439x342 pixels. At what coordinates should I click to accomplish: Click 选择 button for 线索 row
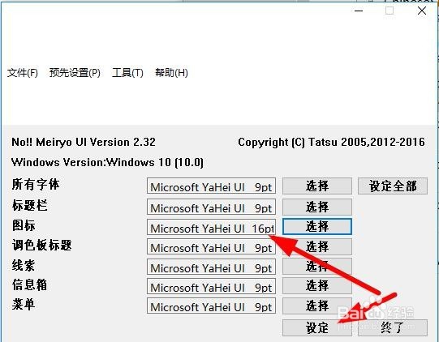click(317, 266)
